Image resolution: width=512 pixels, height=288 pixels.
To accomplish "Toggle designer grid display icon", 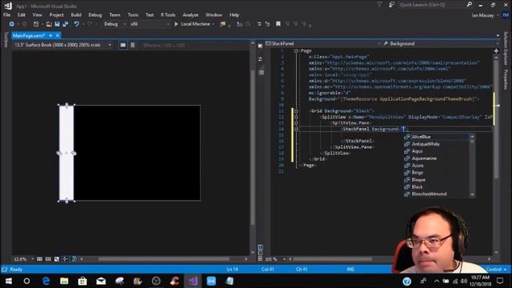I will click(39, 259).
